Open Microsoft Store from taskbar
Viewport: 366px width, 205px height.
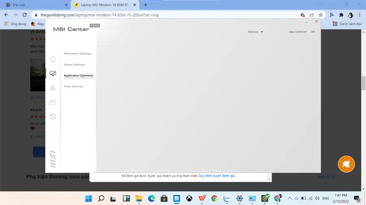click(x=164, y=199)
